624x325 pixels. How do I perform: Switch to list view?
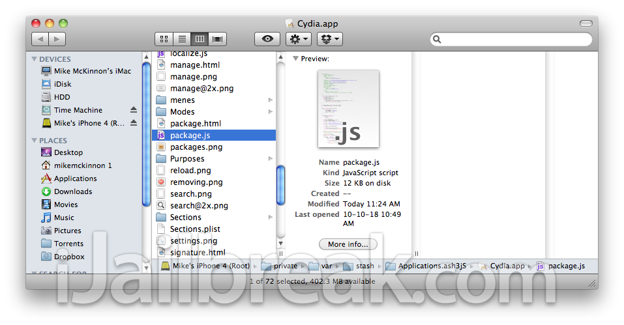click(182, 39)
